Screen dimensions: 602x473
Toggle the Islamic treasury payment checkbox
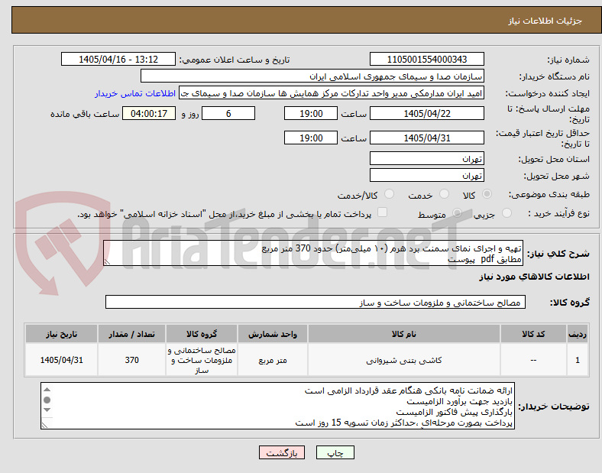pyautogui.click(x=383, y=212)
